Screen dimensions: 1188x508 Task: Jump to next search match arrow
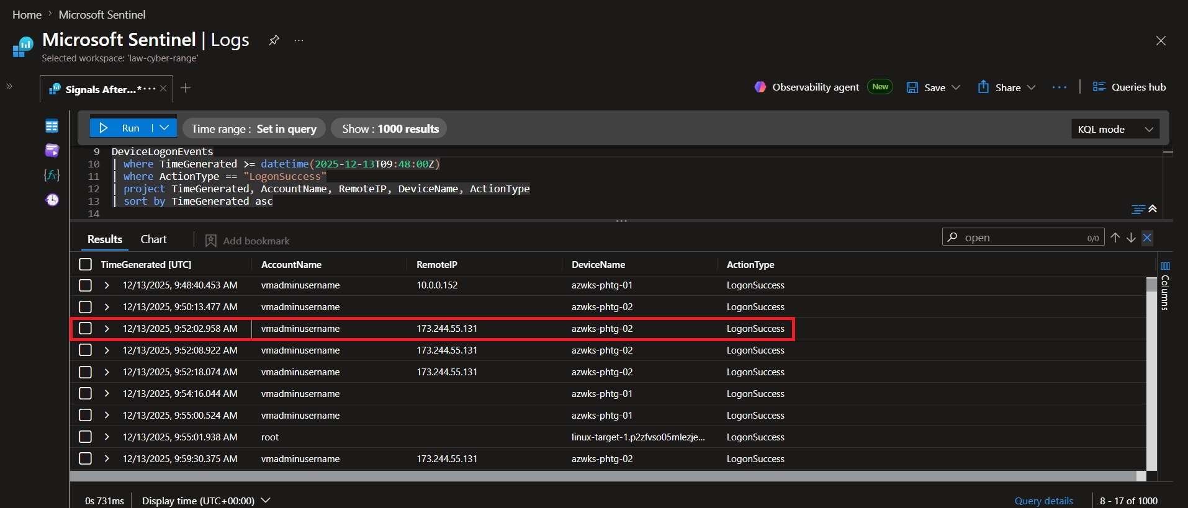pos(1131,238)
